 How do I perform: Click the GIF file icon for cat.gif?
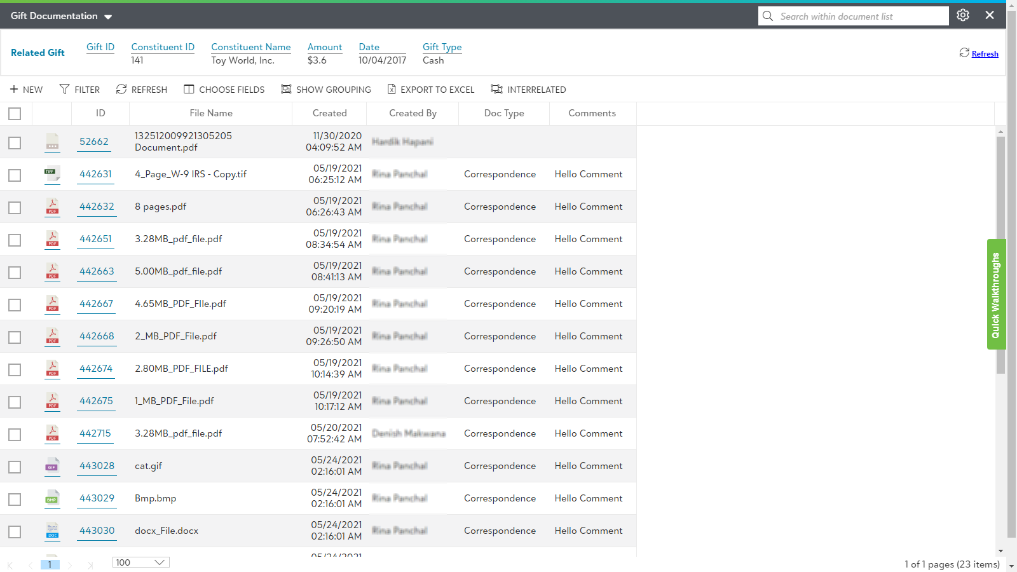pos(52,466)
